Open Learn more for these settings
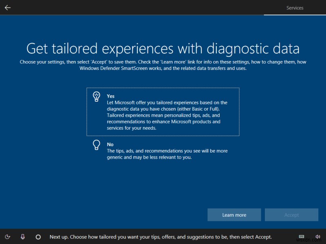The image size is (326, 244). [x=234, y=215]
